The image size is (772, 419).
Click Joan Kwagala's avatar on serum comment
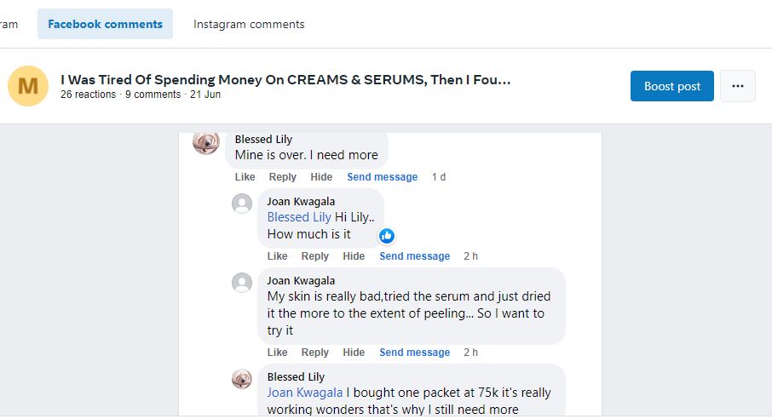coord(242,283)
